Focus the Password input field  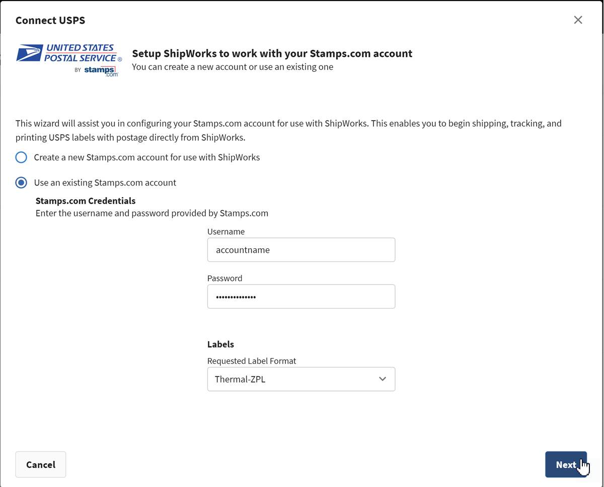coord(301,297)
